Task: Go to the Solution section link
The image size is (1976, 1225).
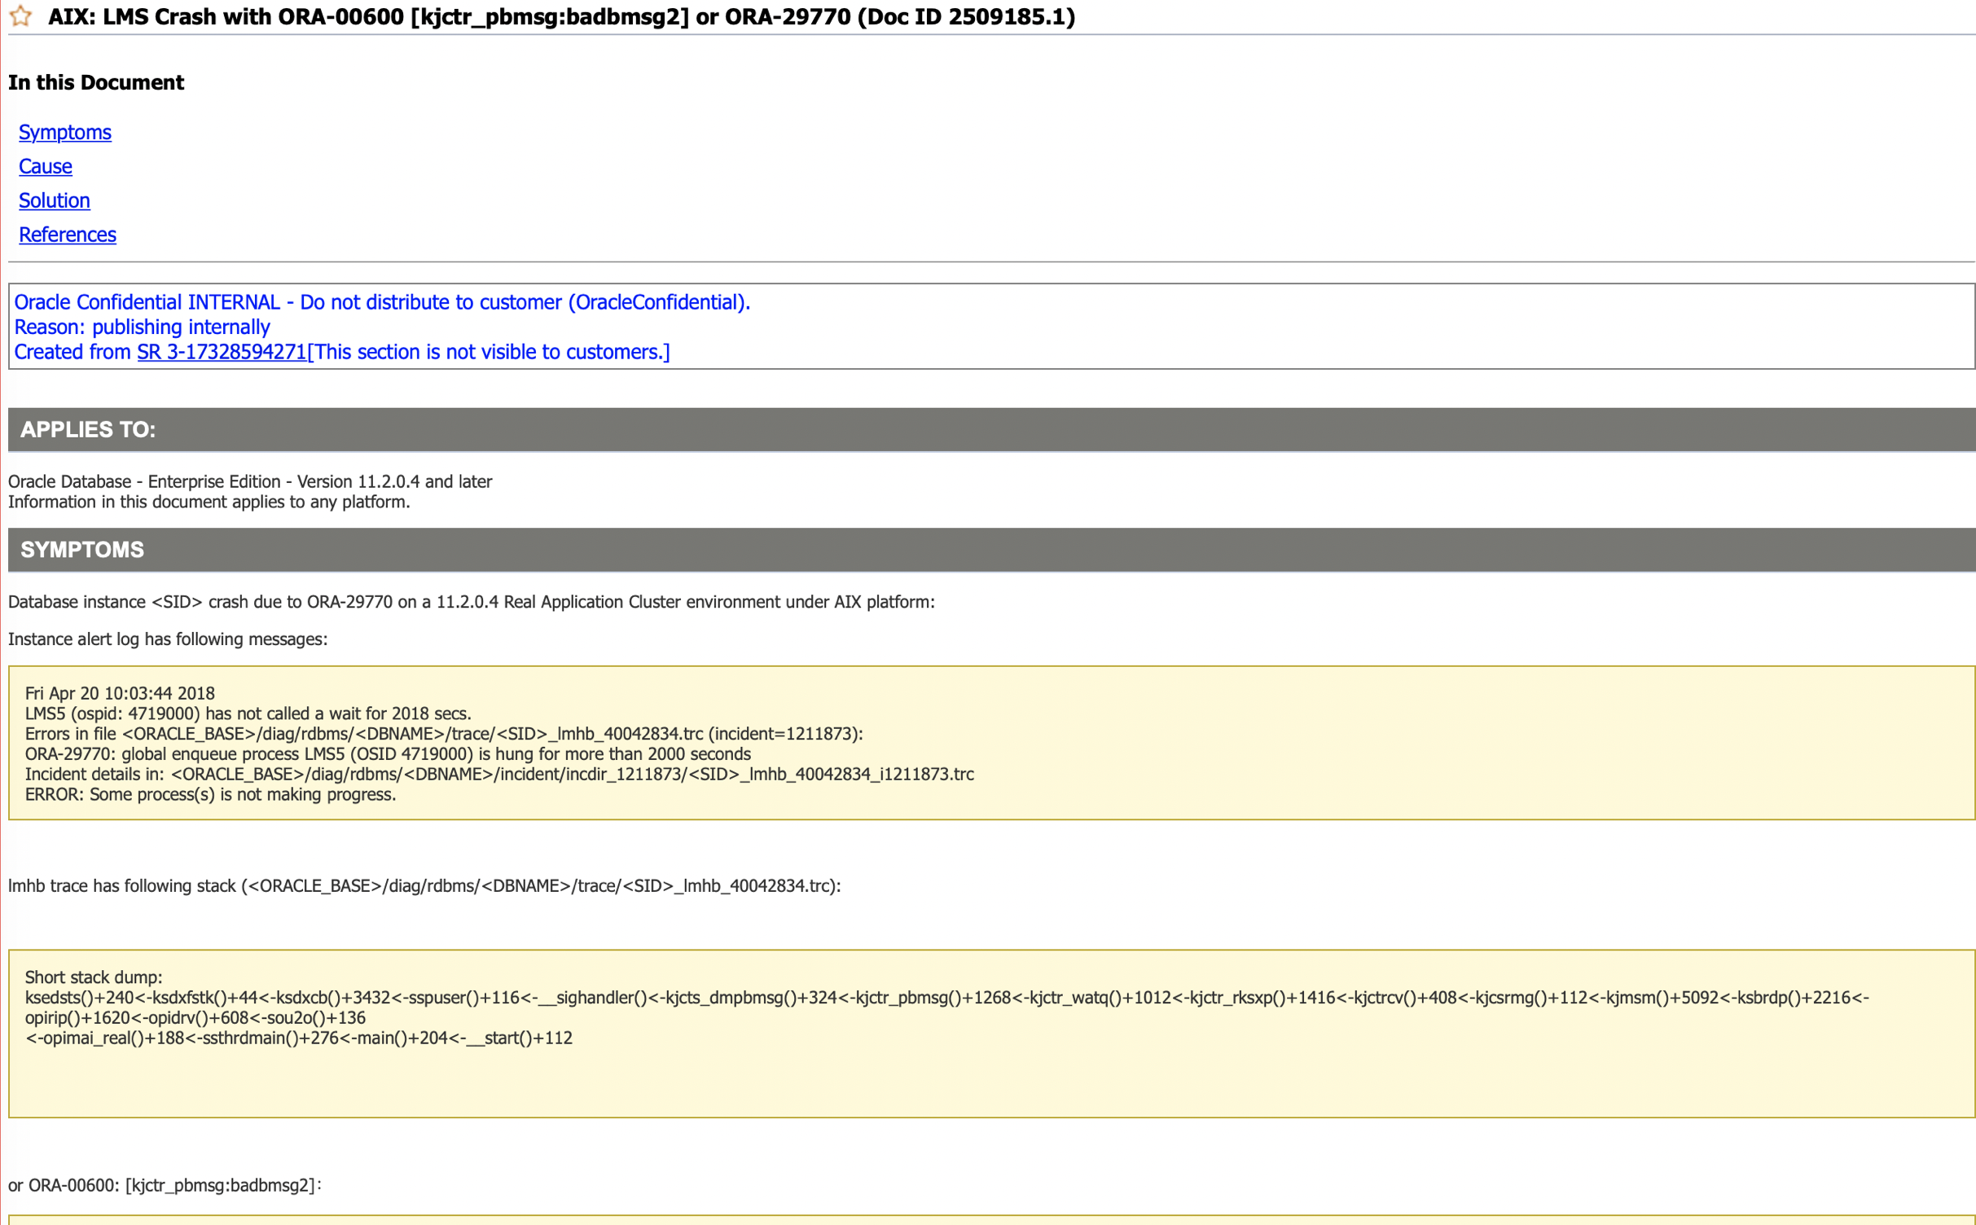Action: (55, 200)
